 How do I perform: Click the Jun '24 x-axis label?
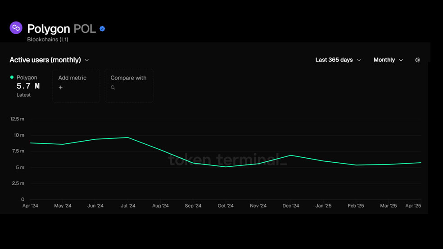[x=95, y=206]
